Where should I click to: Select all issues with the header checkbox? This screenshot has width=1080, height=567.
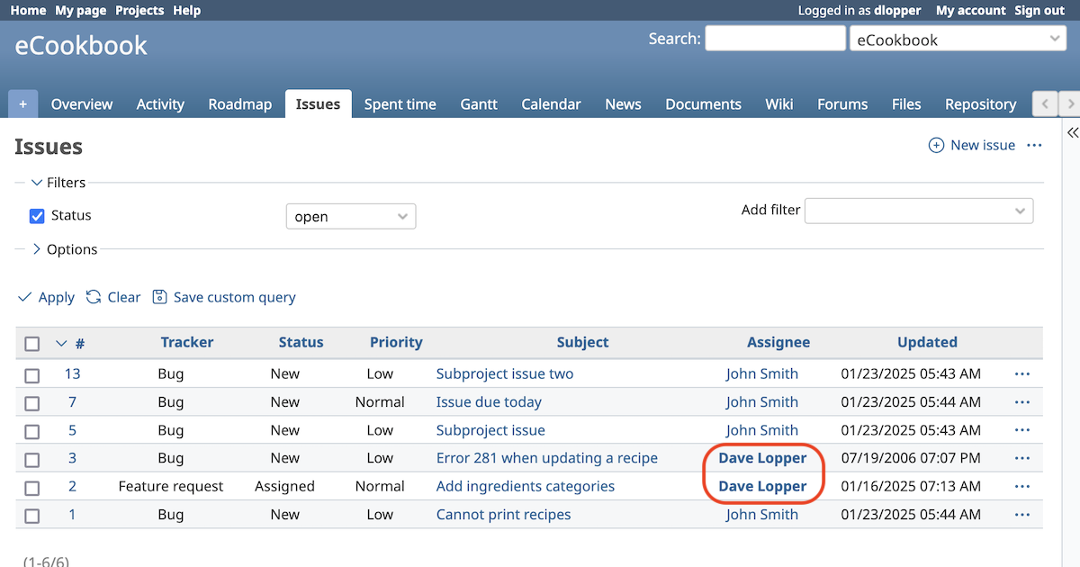click(31, 343)
